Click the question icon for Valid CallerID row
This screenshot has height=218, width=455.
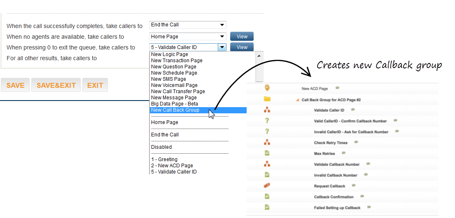point(267,121)
